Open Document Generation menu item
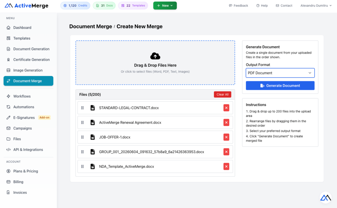 [x=28, y=49]
